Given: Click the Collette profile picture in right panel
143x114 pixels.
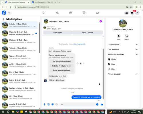Looking at the screenshot, I should [x=123, y=23].
